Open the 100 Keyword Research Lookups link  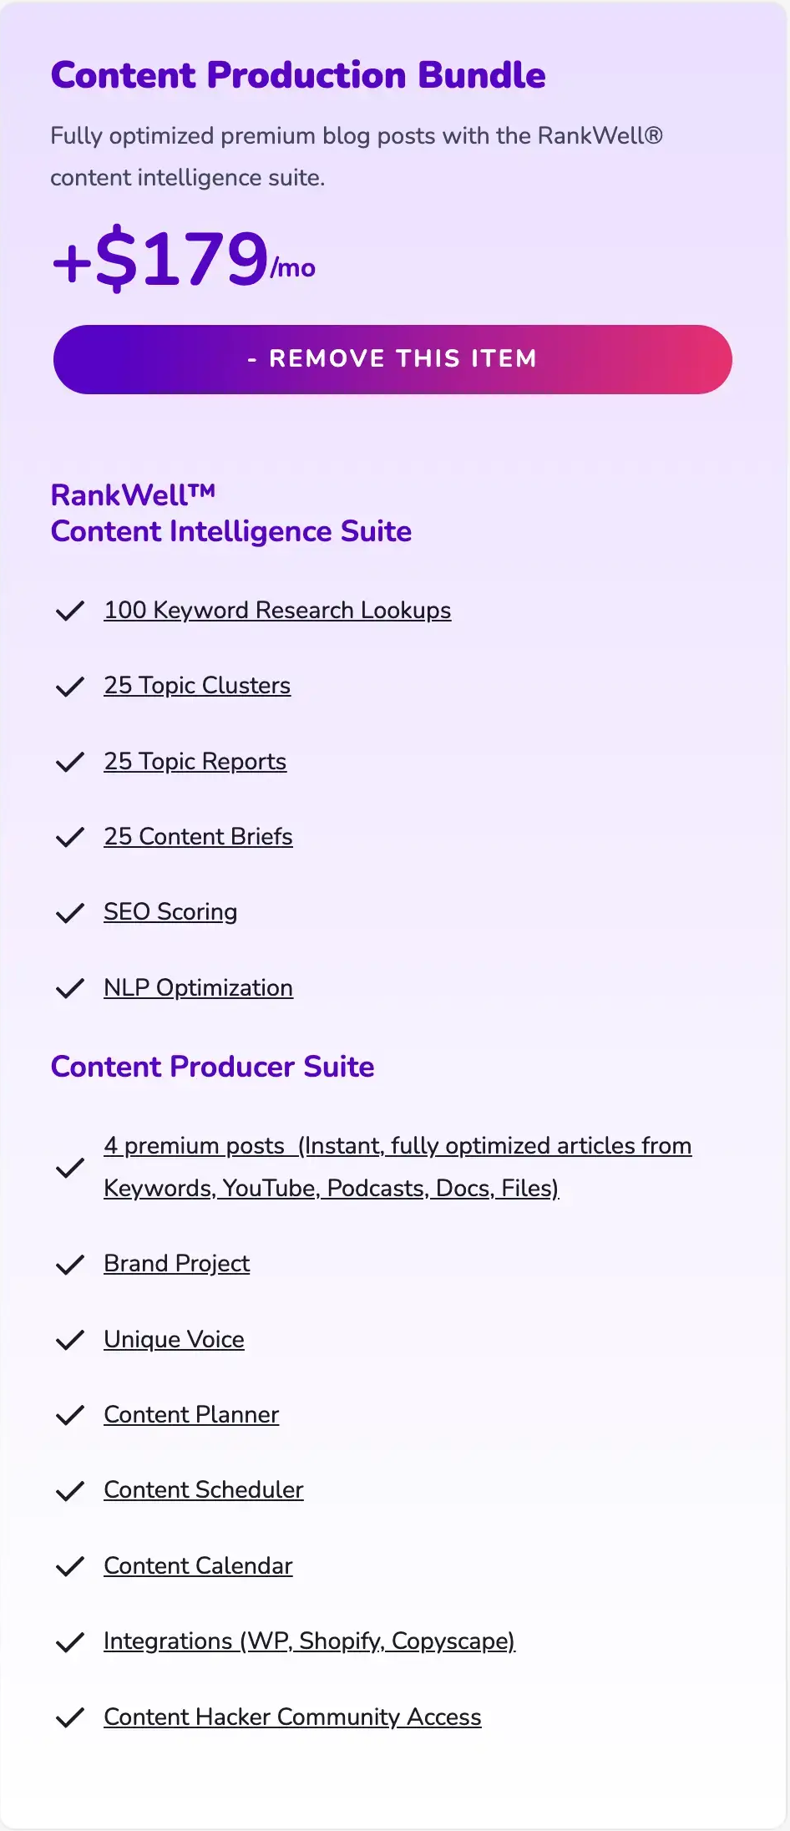pyautogui.click(x=277, y=611)
